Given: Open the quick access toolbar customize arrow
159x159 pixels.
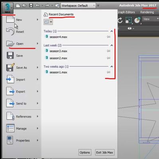Looking at the screenshot, I should pyautogui.click(x=98, y=6).
